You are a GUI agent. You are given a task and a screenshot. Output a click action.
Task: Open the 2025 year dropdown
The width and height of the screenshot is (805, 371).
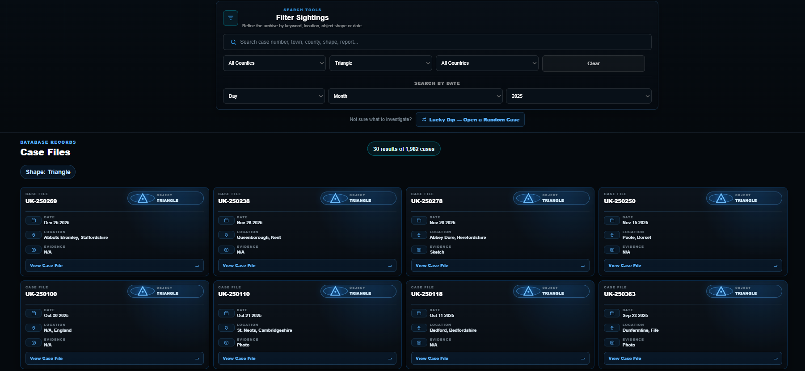pos(579,96)
